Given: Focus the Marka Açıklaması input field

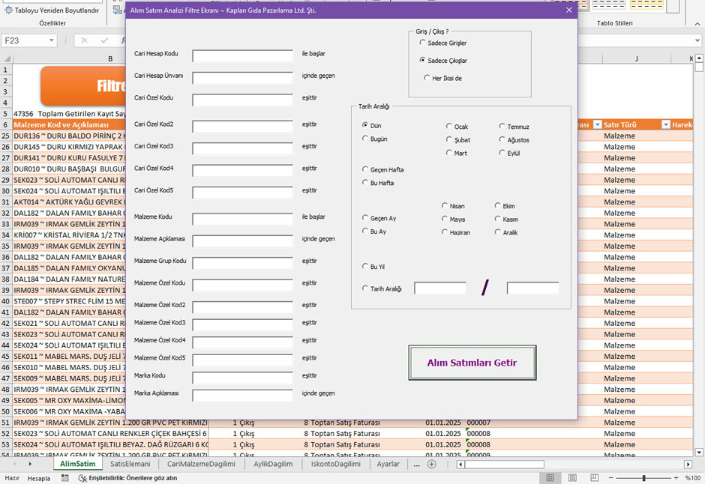Looking at the screenshot, I should [242, 396].
